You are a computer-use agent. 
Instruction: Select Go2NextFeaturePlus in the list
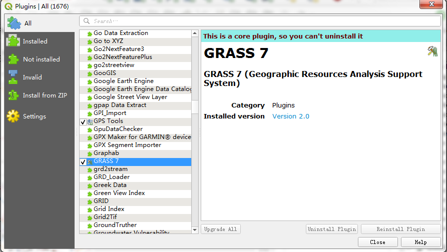tap(136, 57)
